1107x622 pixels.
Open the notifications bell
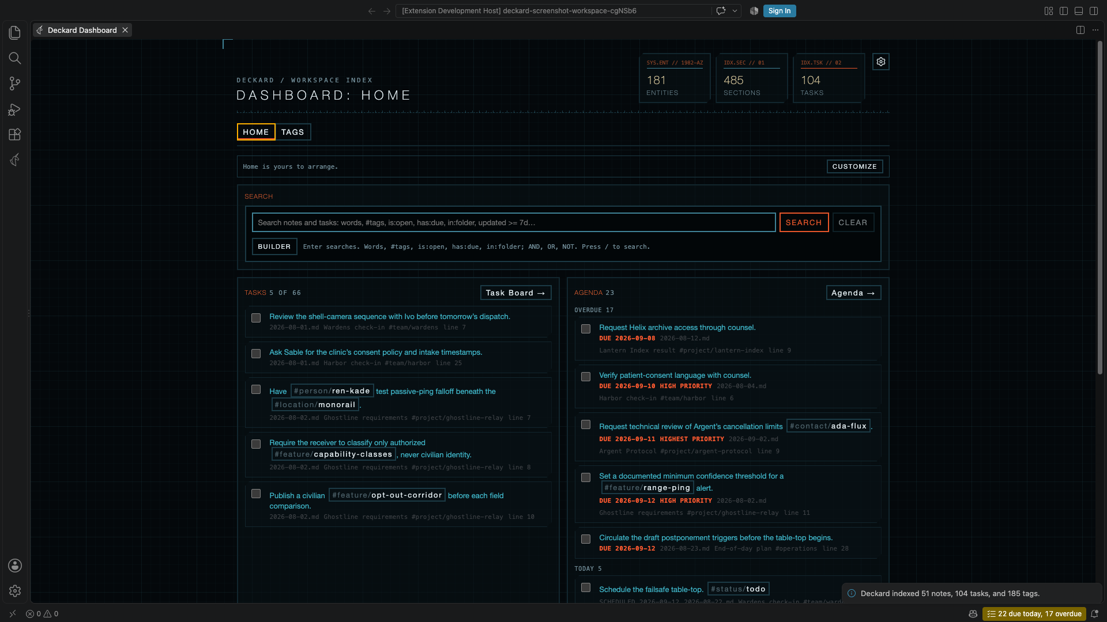coord(1094,614)
